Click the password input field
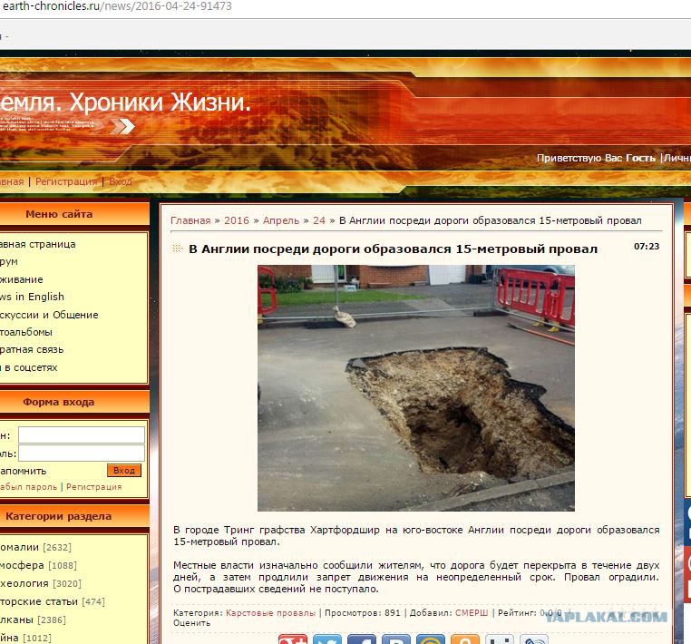 [x=81, y=453]
